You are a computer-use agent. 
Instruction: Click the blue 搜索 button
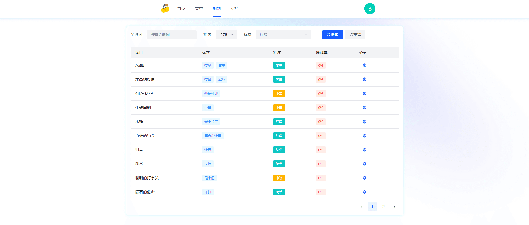point(333,35)
